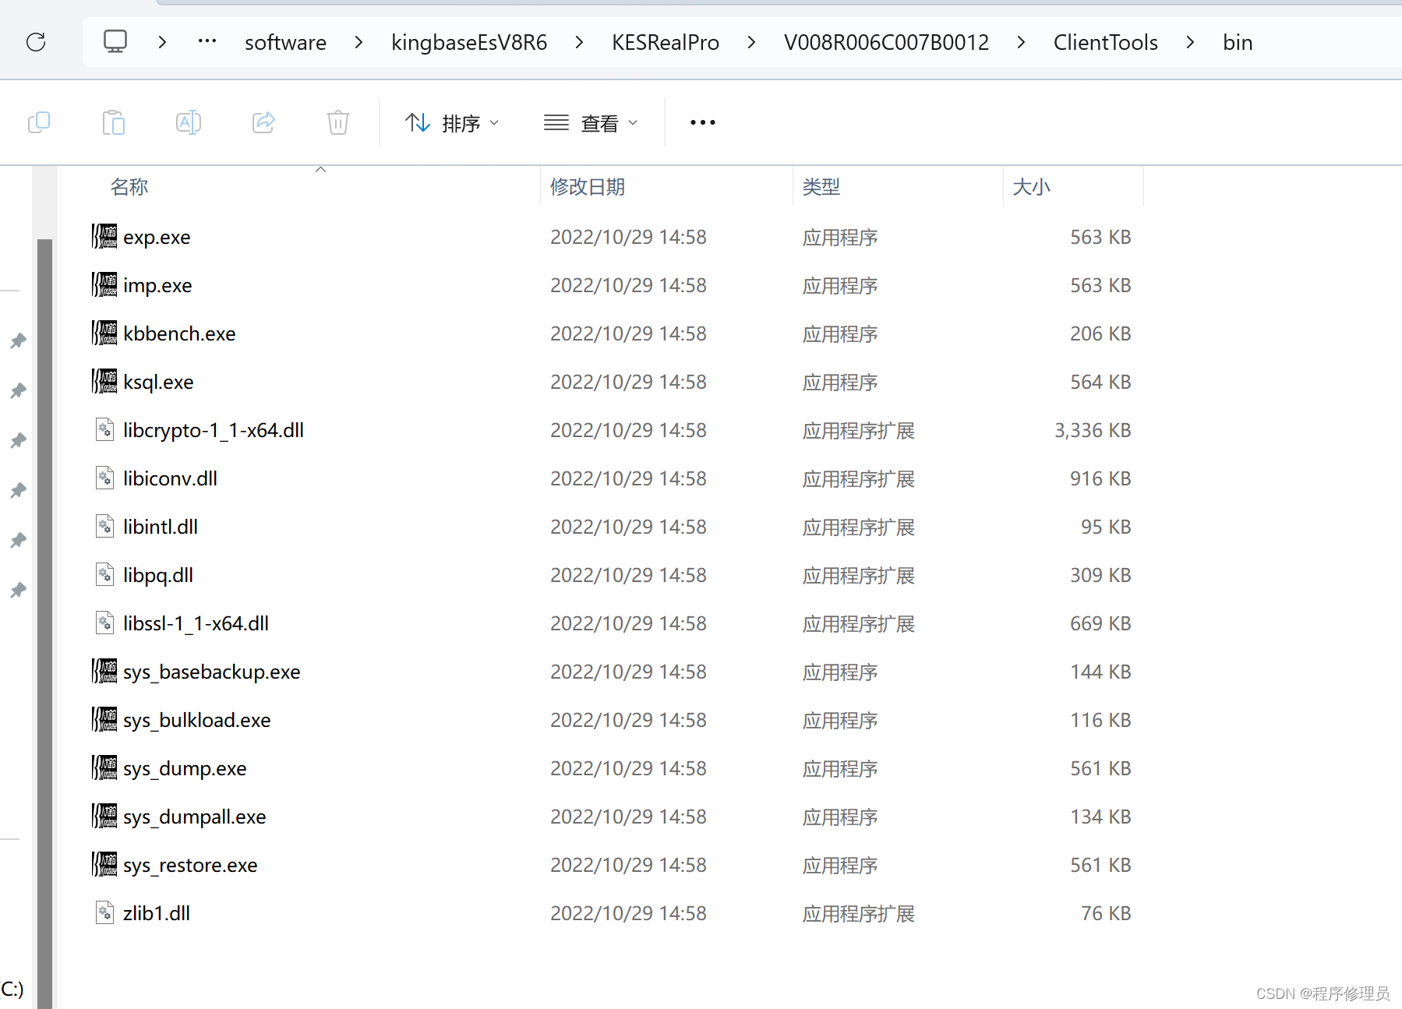Navigate to software folder via breadcrumb
The width and height of the screenshot is (1402, 1009).
(x=284, y=41)
